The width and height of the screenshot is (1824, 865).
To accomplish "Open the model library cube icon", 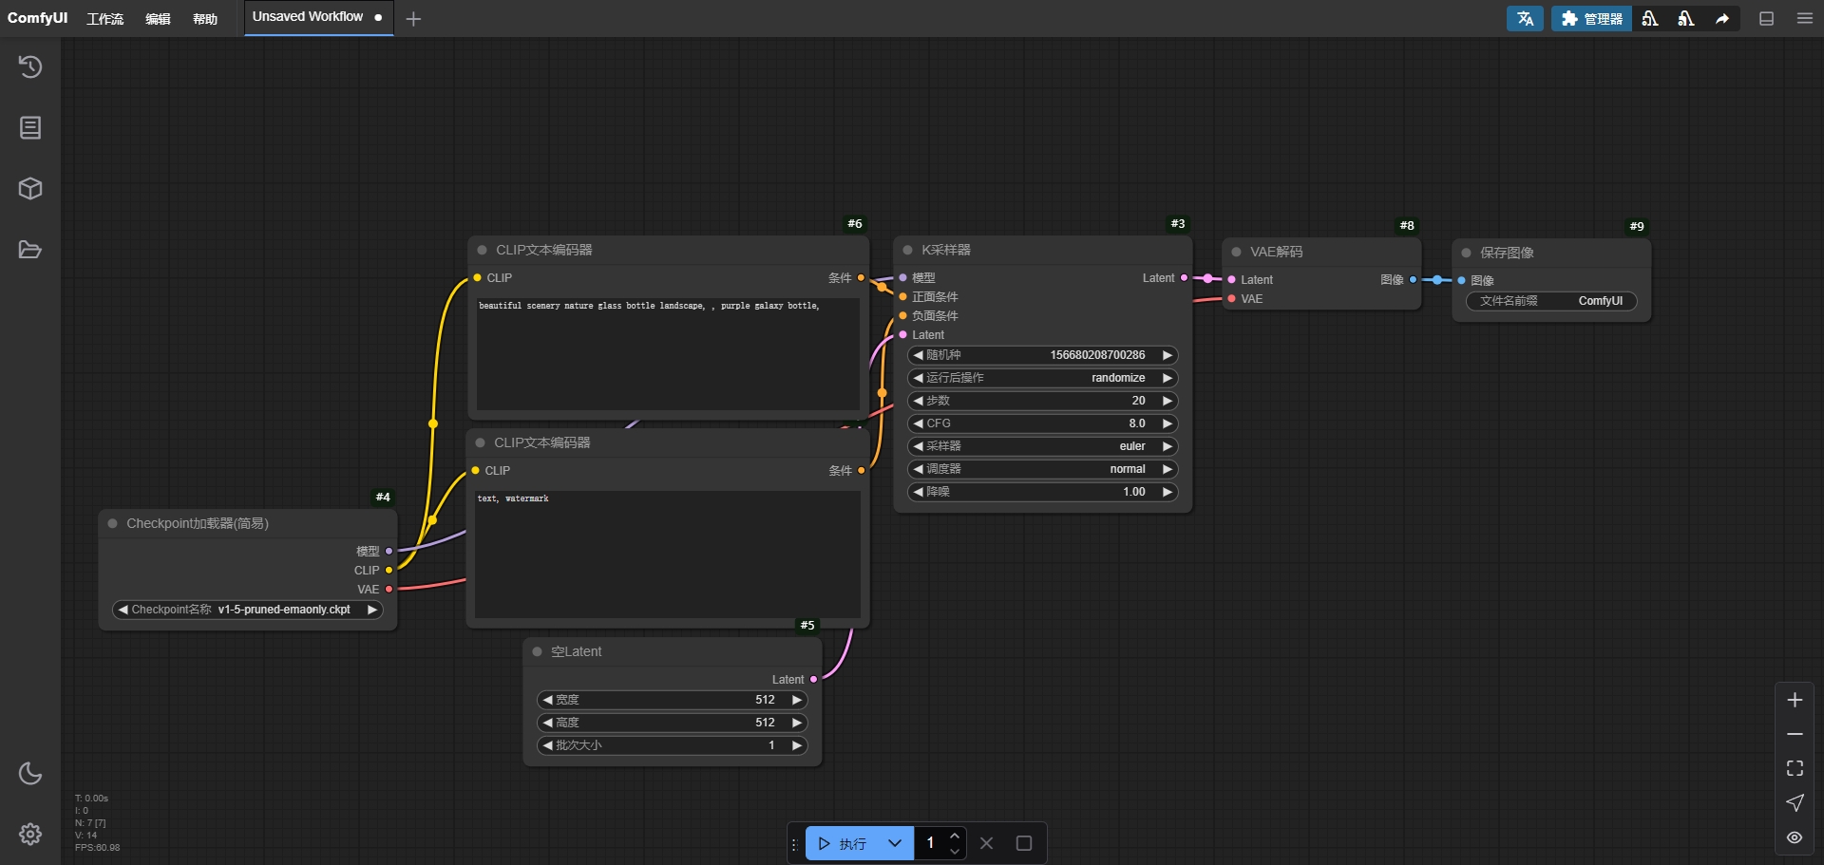I will tap(30, 188).
